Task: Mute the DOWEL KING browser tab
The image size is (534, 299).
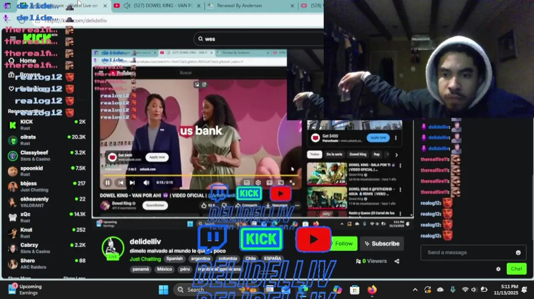Action: pos(127,6)
